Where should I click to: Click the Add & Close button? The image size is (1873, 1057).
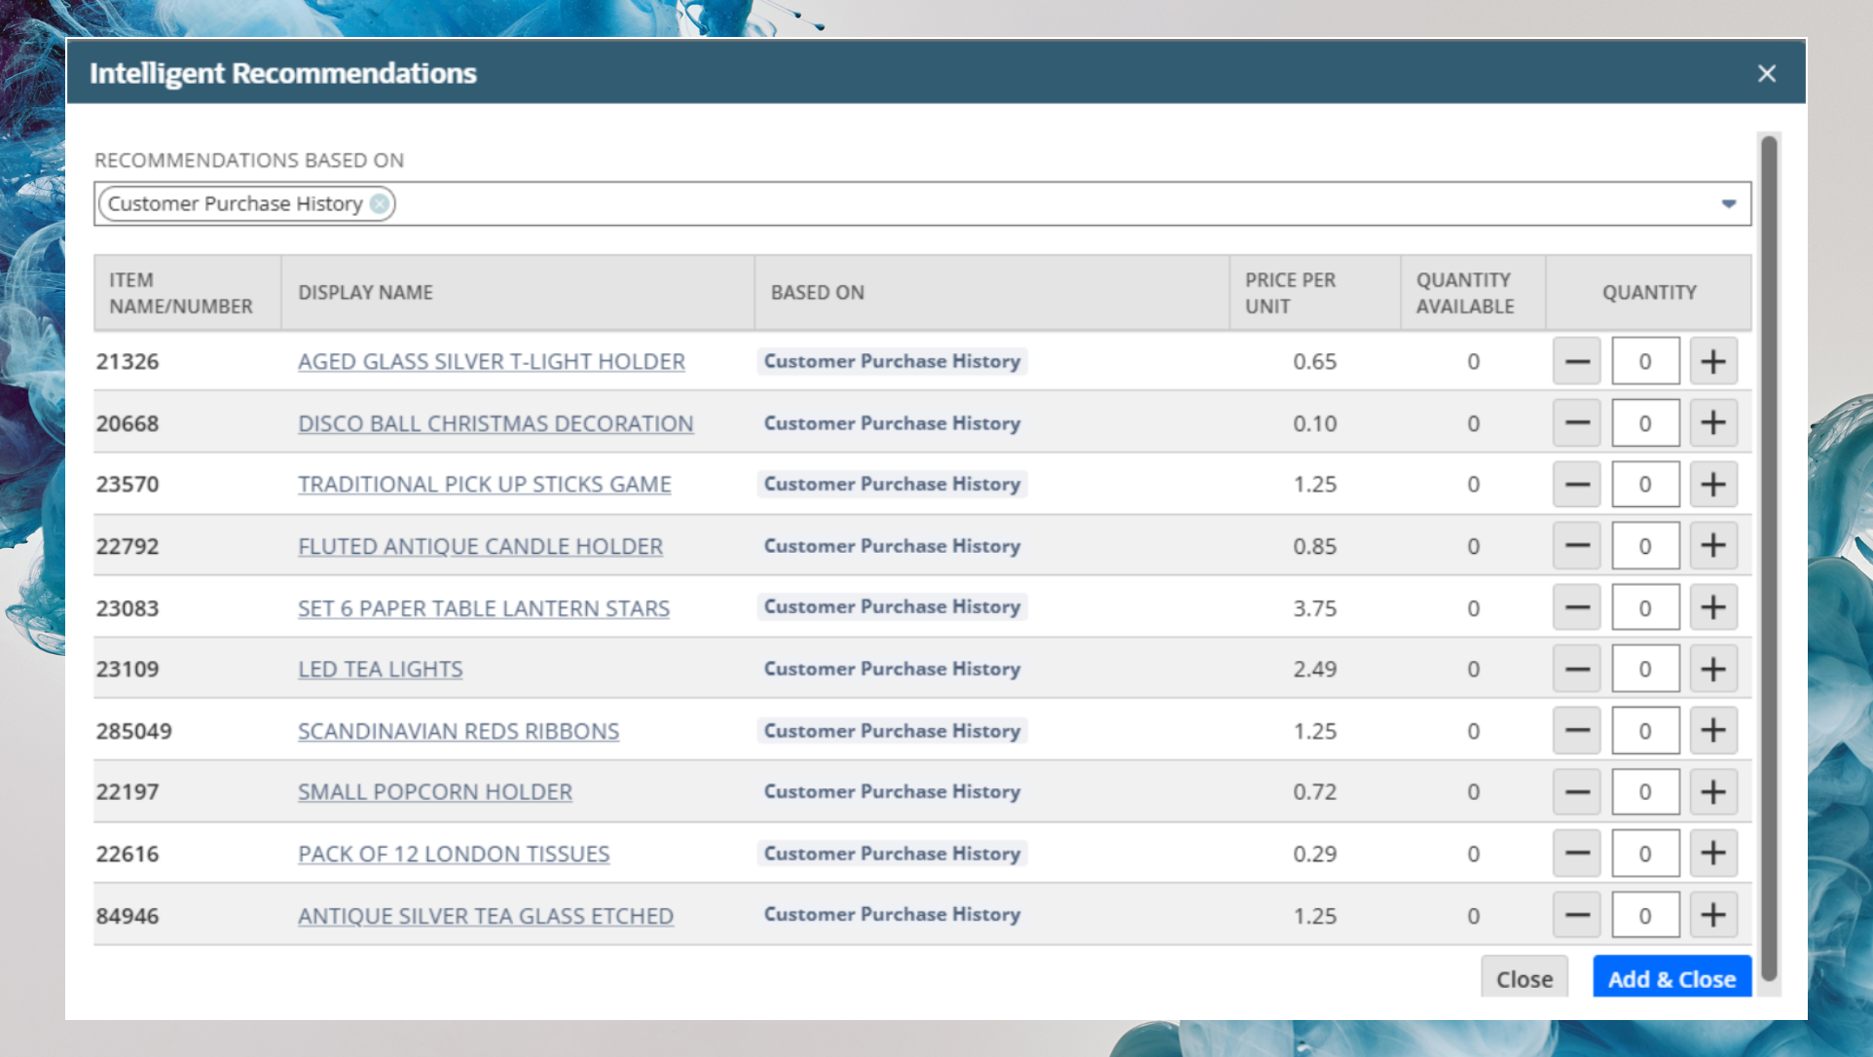pyautogui.click(x=1671, y=978)
